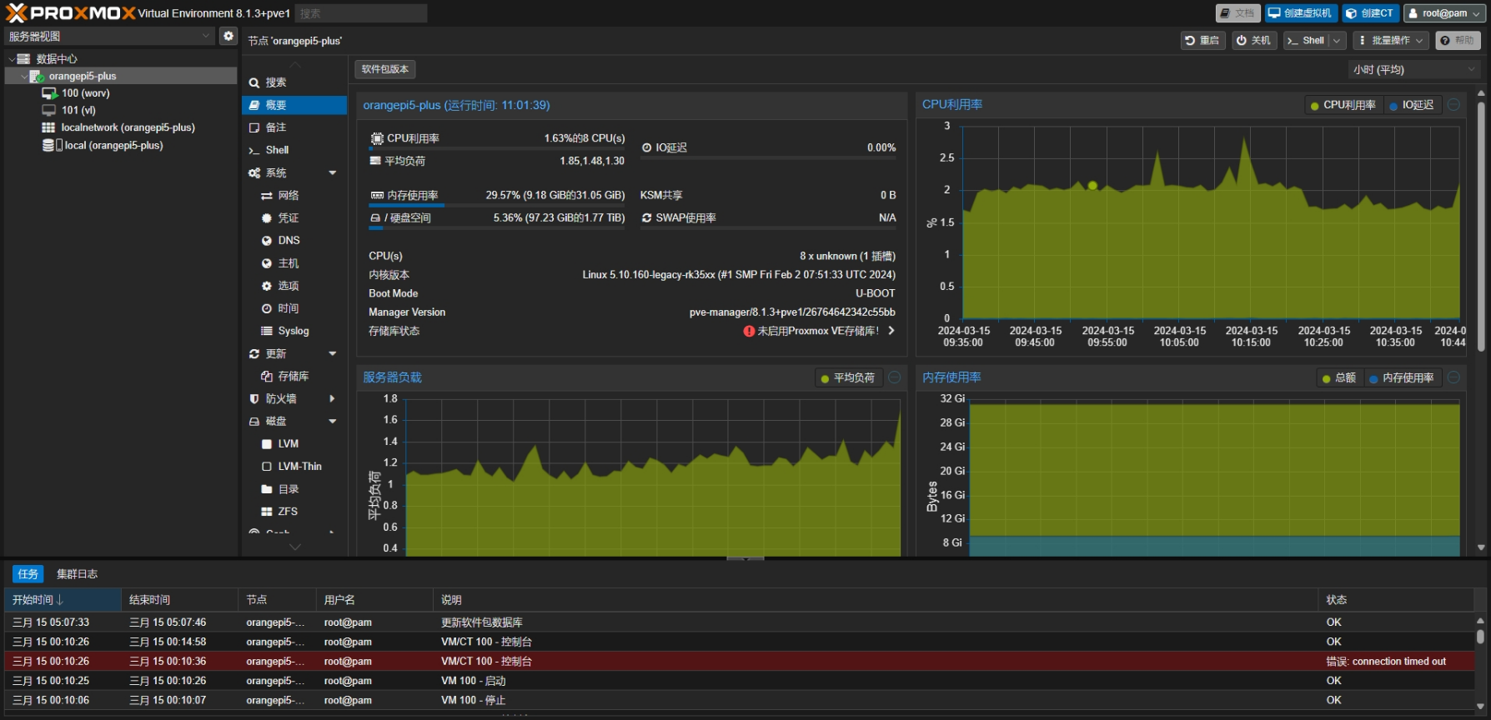Open the 小时 (平均) timeframe dropdown
1491x720 pixels.
(x=1414, y=69)
